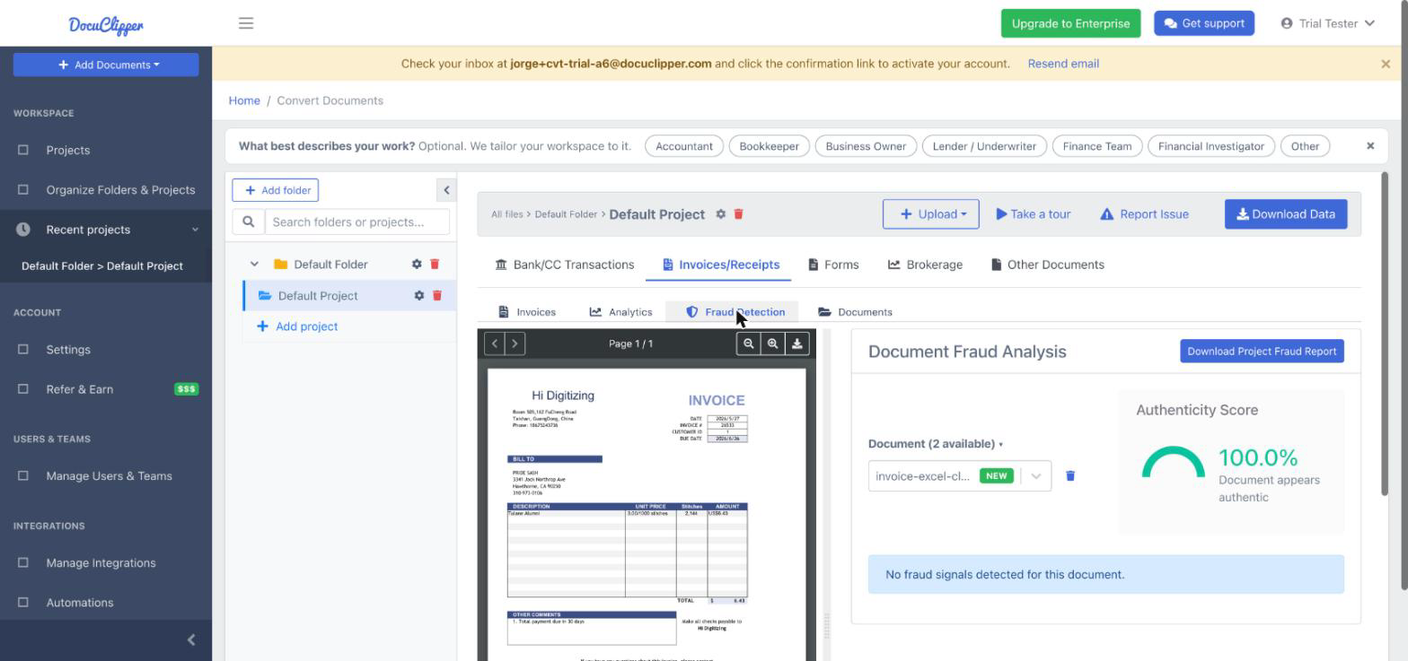Screen dimensions: 1408x661
Task: Pick the Finance Team chip
Action: point(1097,146)
